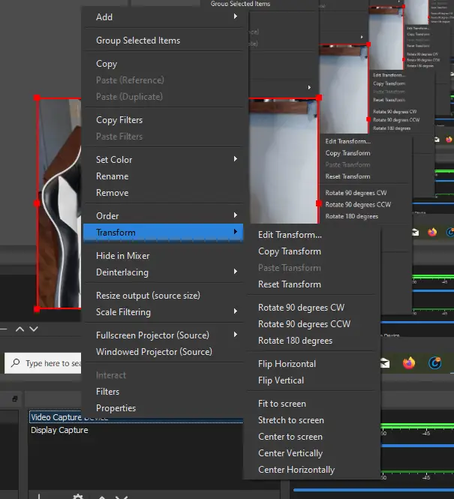Screen dimensions: 454x499
Task: Choose Copy Transform in the large Transform submenu
Action: pos(311,251)
